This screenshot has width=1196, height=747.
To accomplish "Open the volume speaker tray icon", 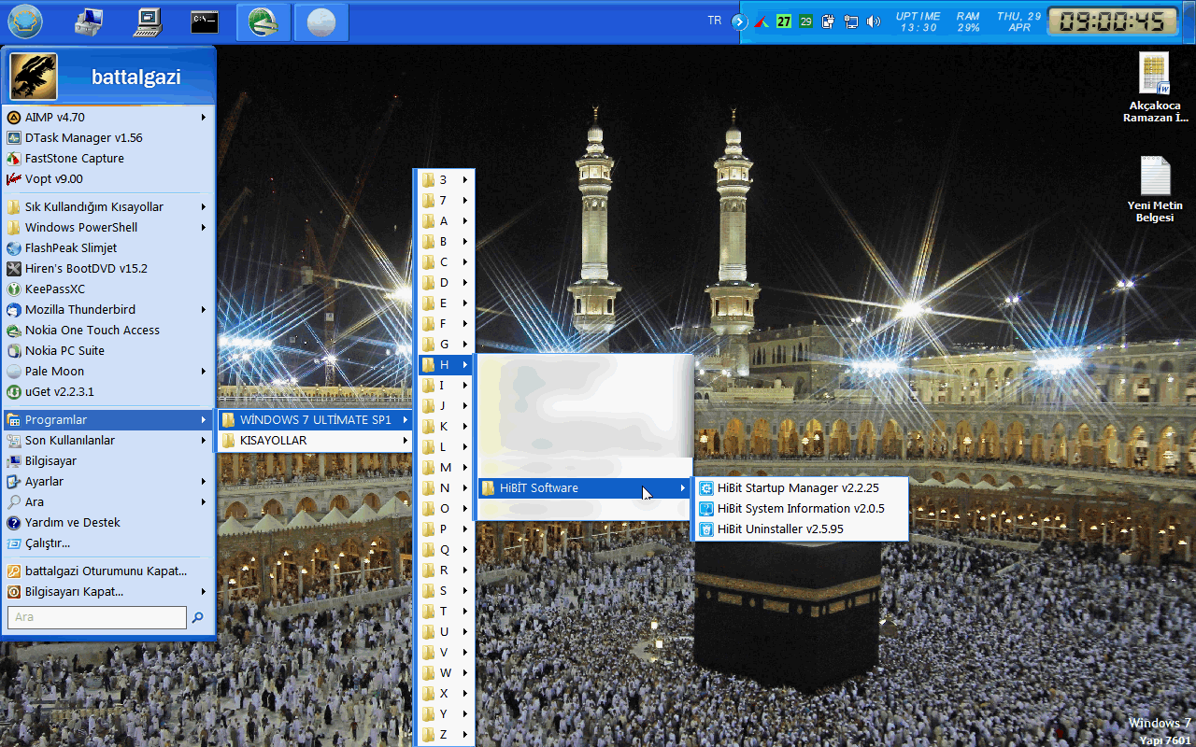I will pyautogui.click(x=874, y=21).
